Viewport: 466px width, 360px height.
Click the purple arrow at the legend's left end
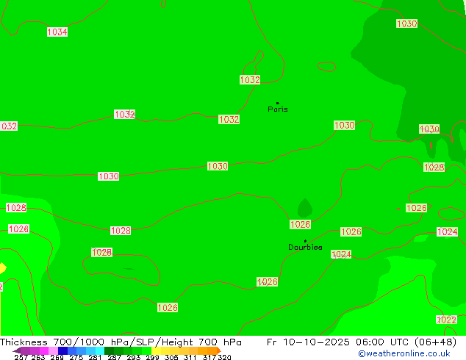pyautogui.click(x=17, y=350)
